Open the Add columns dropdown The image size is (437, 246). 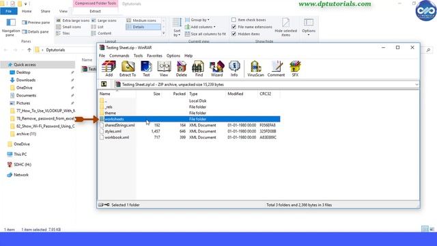tap(200, 27)
